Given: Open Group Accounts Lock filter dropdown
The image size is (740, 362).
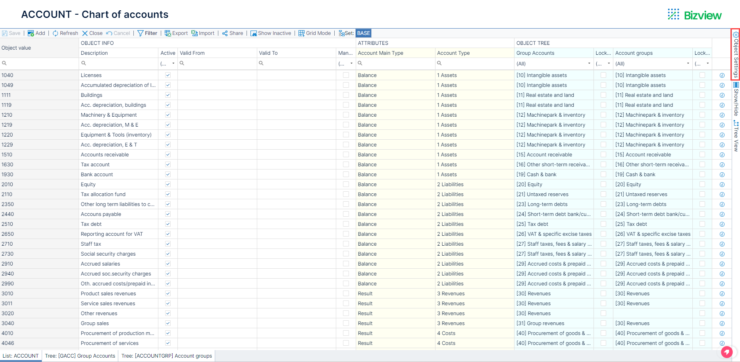Looking at the screenshot, I should (x=609, y=64).
